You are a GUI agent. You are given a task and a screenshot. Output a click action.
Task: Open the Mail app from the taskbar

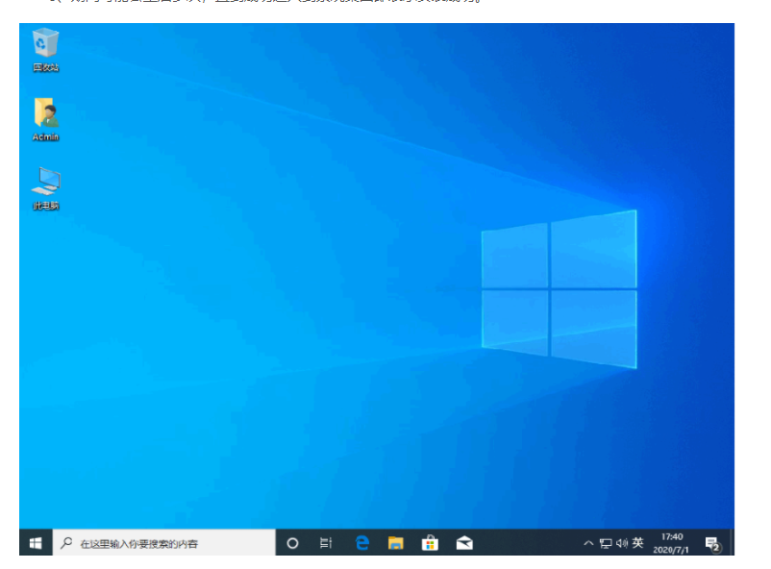click(x=464, y=543)
